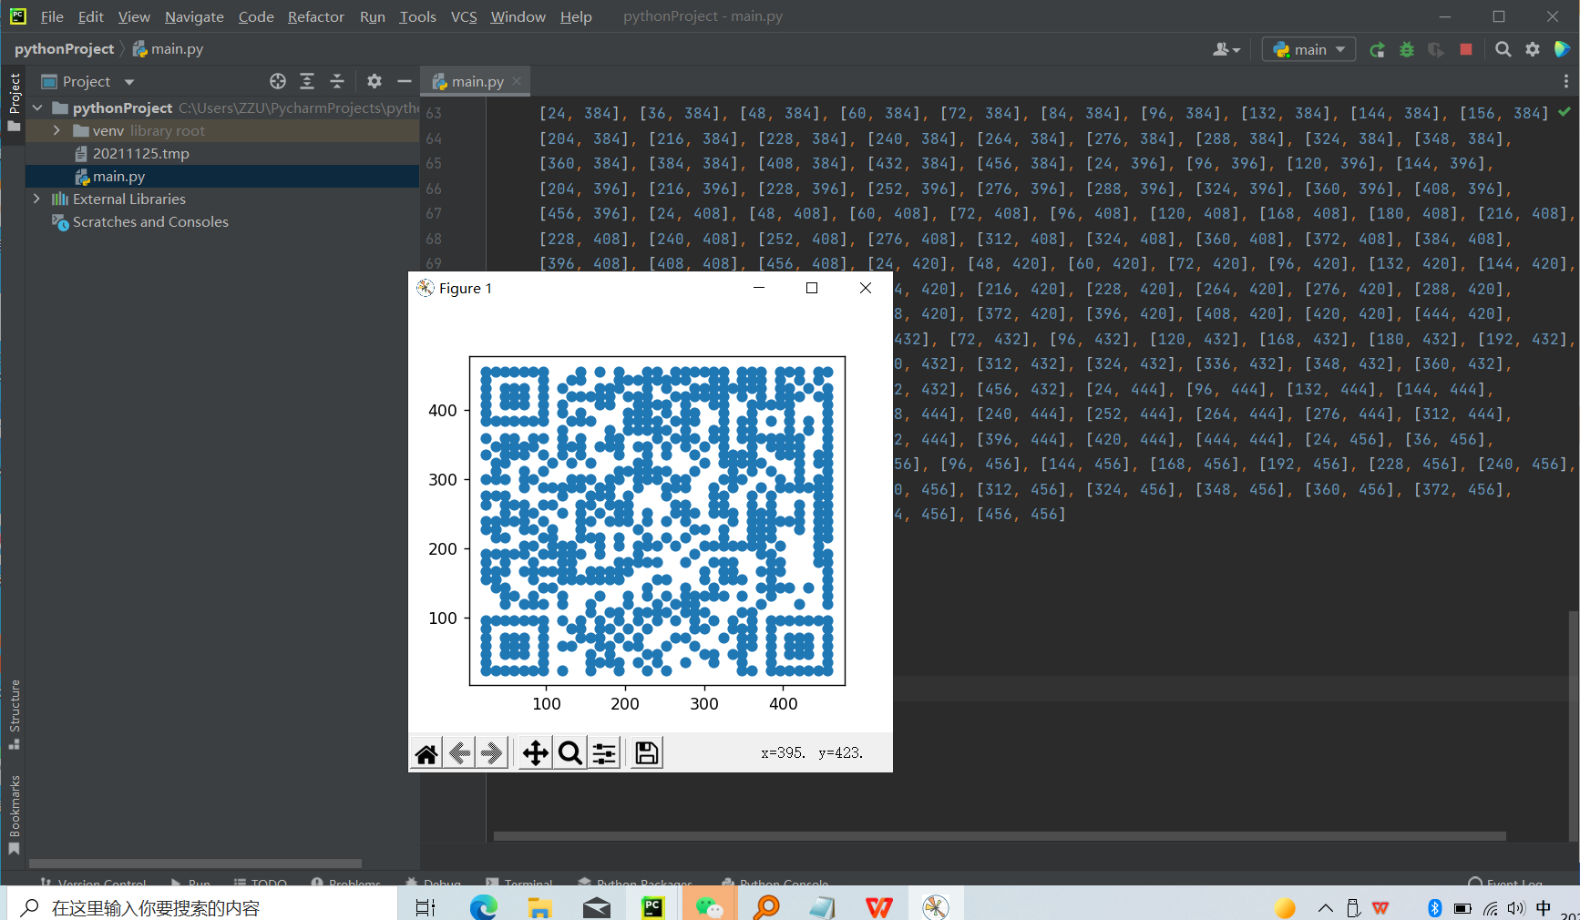Open the Refactor menu
The image size is (1580, 920).
pos(315,16)
